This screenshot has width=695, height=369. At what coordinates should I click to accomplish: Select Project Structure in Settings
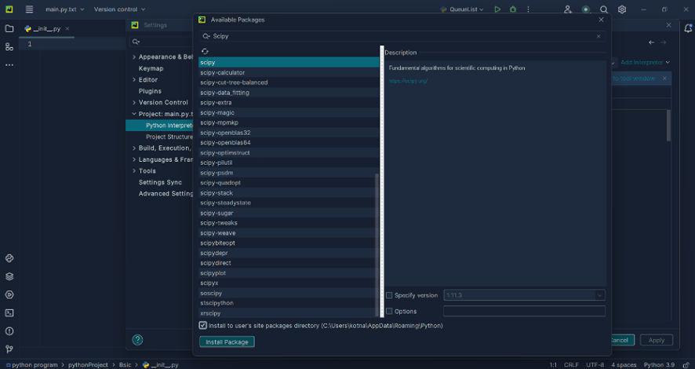(x=169, y=137)
